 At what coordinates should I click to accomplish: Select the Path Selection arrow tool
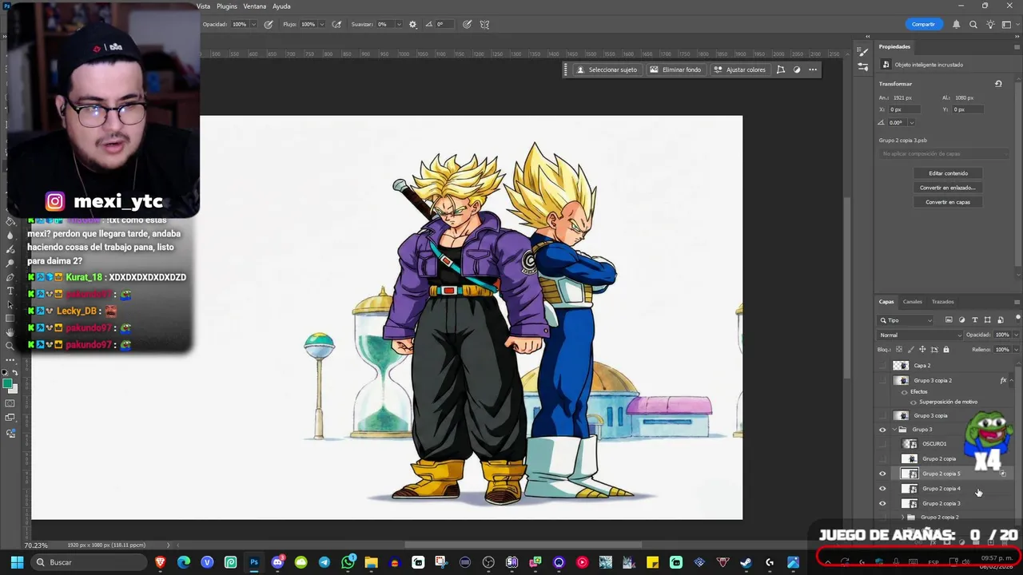(x=10, y=304)
